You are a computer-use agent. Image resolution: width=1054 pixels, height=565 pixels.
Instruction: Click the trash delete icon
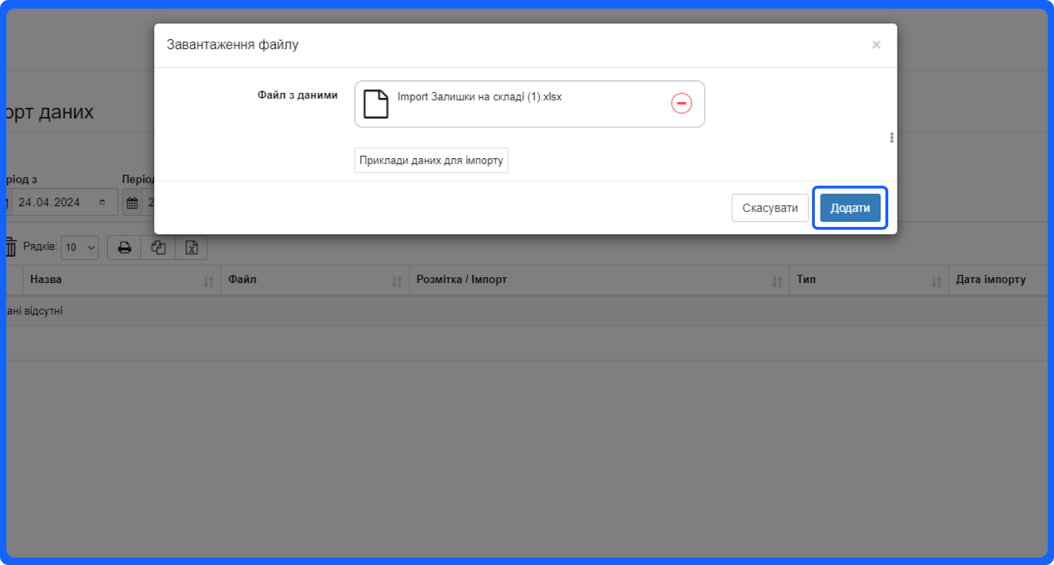tap(11, 247)
